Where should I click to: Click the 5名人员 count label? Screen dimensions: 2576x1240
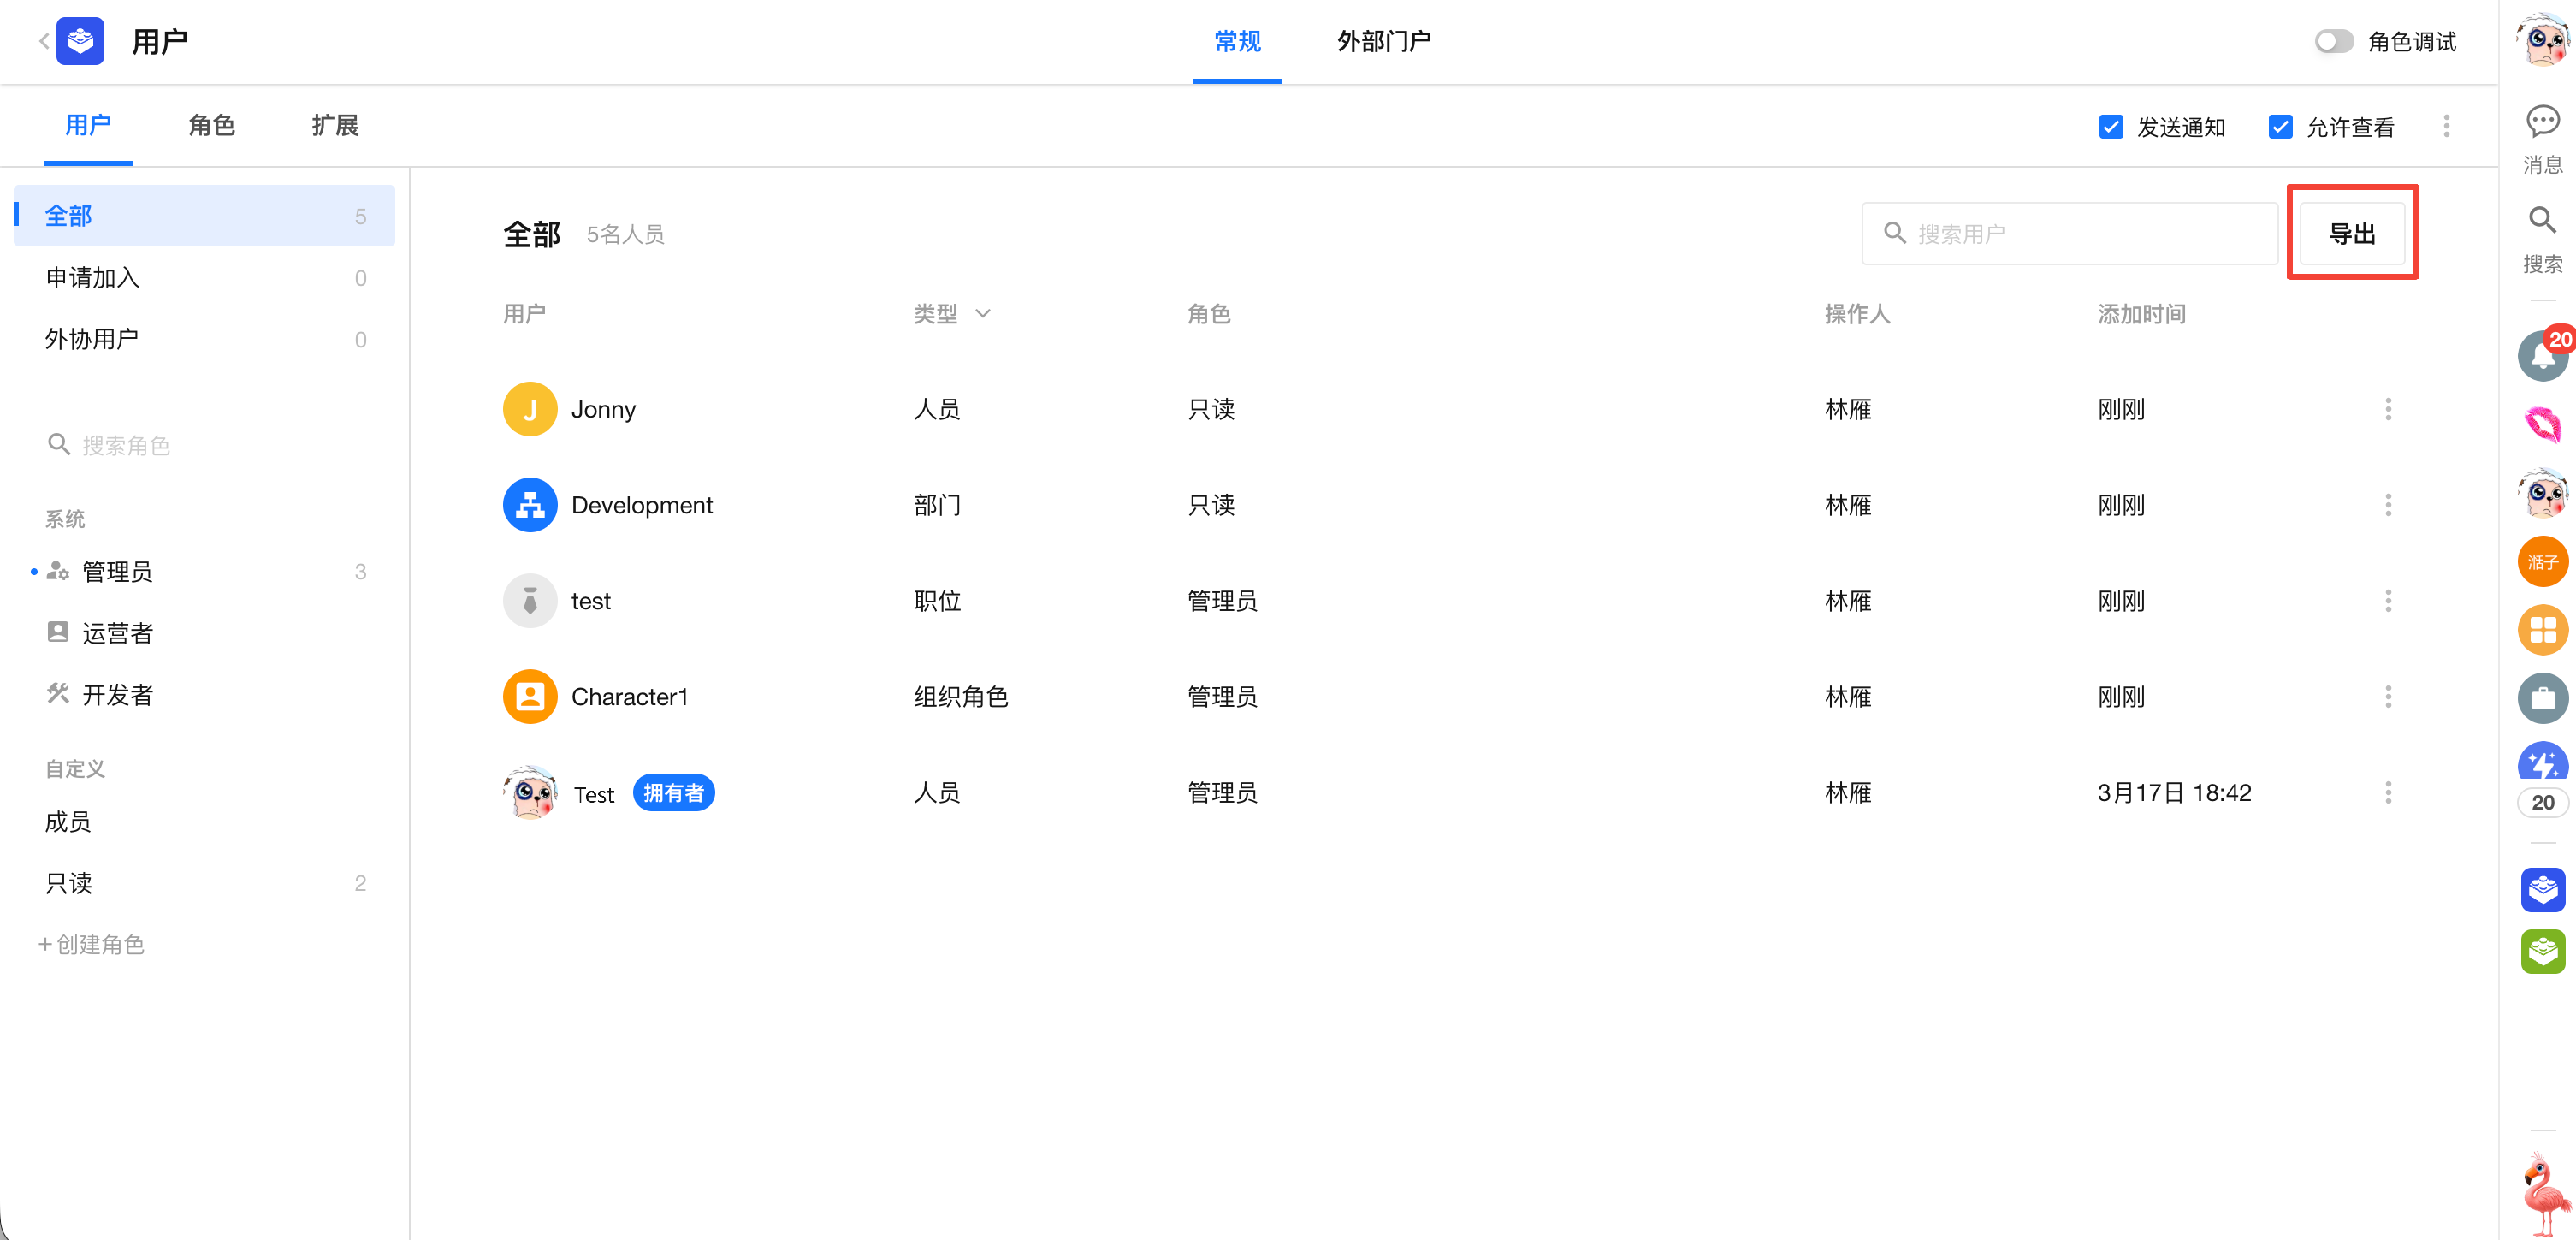625,234
